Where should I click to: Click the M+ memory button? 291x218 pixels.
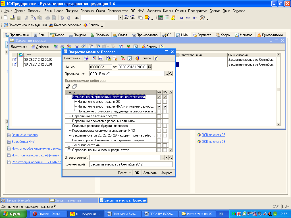point(188,18)
